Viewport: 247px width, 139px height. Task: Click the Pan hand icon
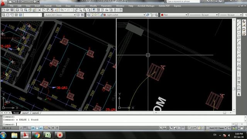[76, 10]
